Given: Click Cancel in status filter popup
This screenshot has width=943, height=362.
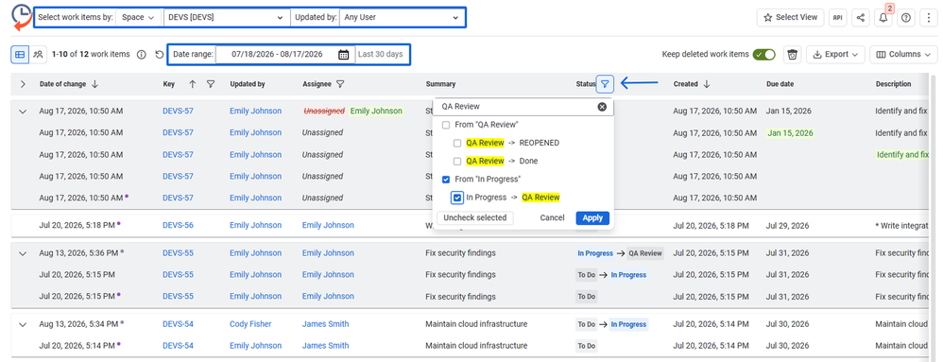Looking at the screenshot, I should pos(552,217).
